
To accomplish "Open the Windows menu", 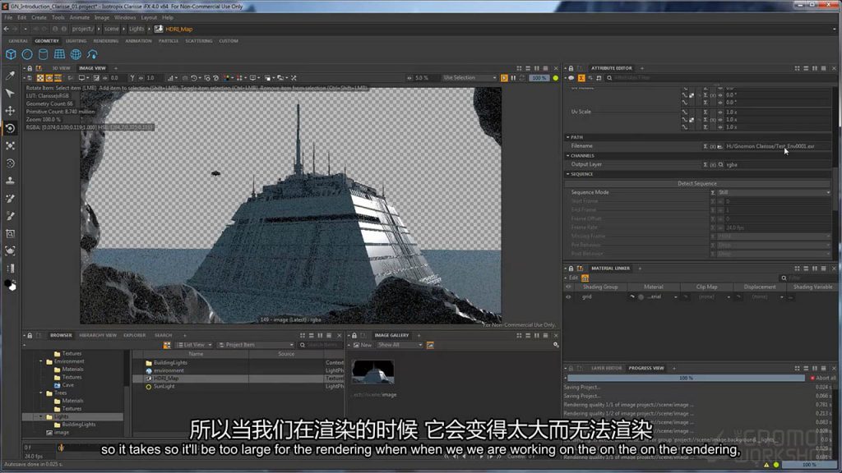I will click(x=125, y=17).
